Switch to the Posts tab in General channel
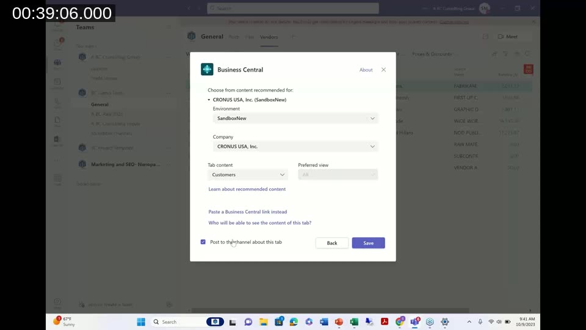 pos(234,37)
